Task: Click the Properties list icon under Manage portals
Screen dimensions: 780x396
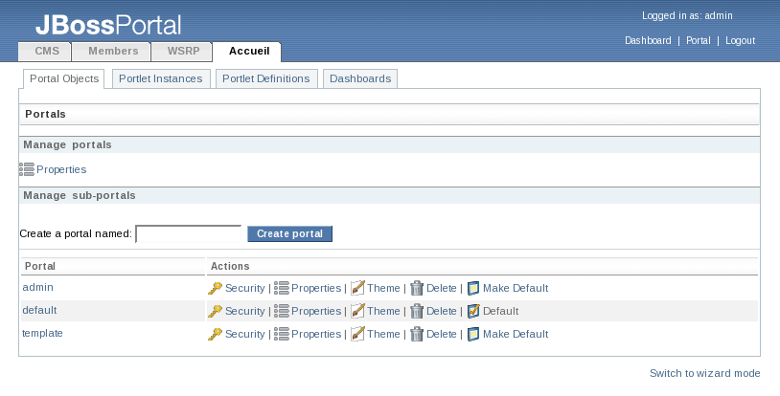Action: coord(27,169)
